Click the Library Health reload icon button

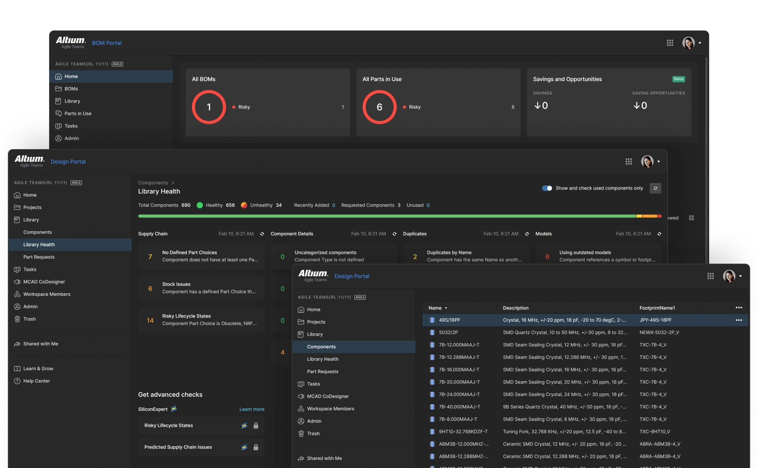point(655,188)
